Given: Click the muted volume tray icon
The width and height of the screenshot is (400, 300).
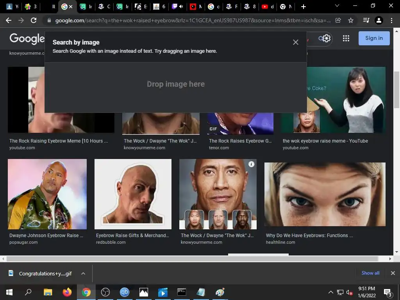Looking at the screenshot, I should [349, 292].
